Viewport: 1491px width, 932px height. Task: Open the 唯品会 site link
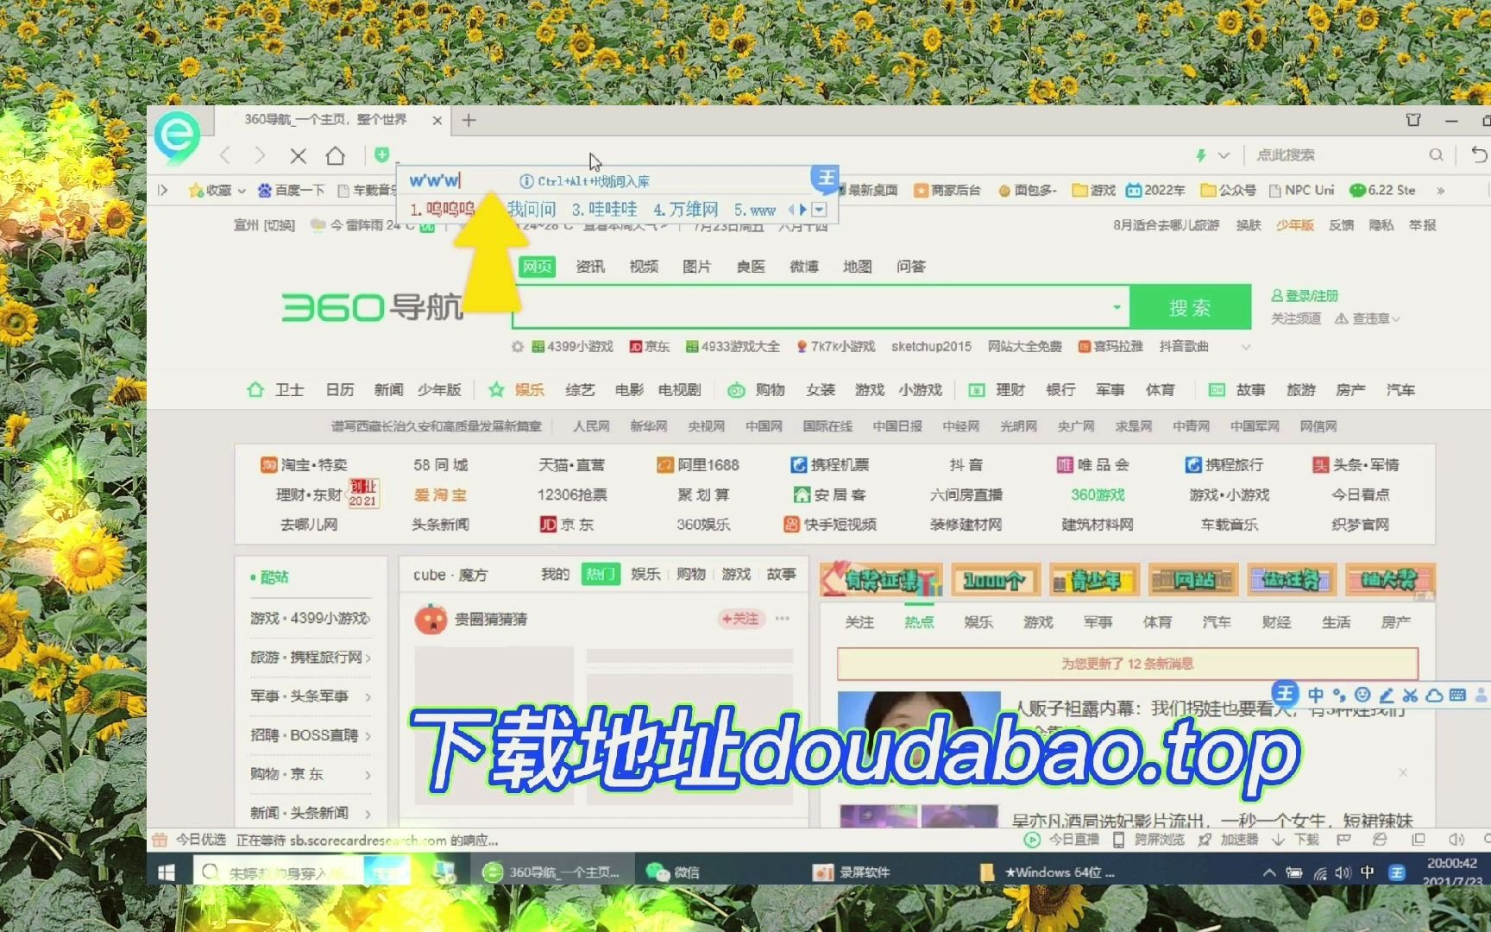point(1093,464)
